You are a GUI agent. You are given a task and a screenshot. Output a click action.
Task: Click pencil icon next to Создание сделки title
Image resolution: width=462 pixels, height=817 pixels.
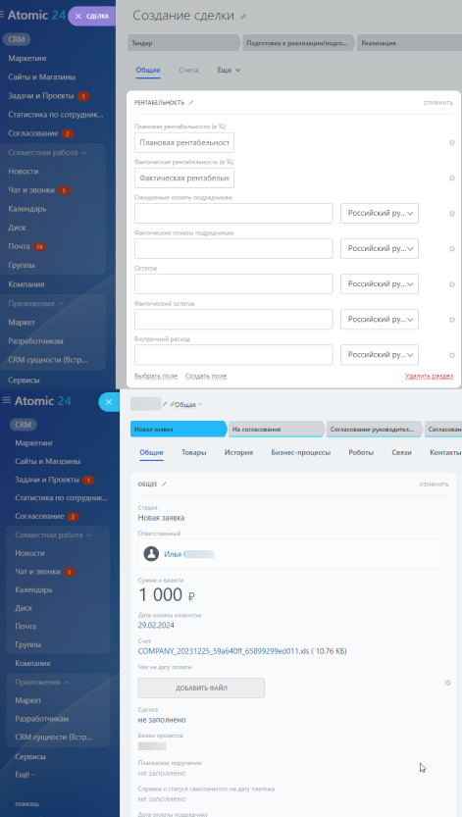[x=243, y=17]
